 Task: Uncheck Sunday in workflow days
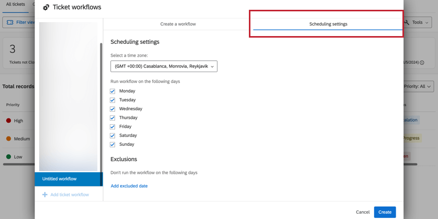[113, 145]
